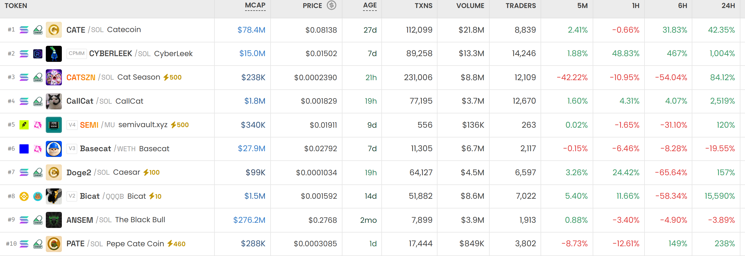
Task: Click the V2 pool tag on Bicat row
Action: coord(72,196)
